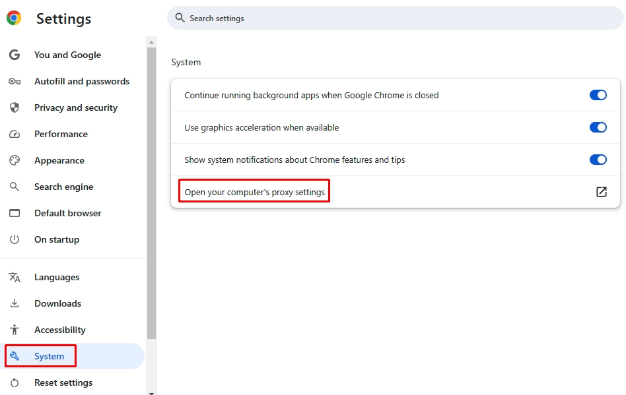Select System in sidebar
The width and height of the screenshot is (626, 395).
(72, 356)
